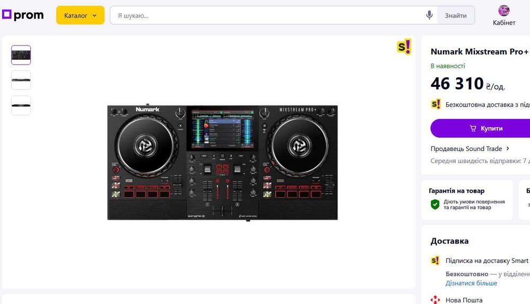Click the Гарантія на товар heading
Image resolution: width=530 pixels, height=304 pixels.
(x=457, y=191)
